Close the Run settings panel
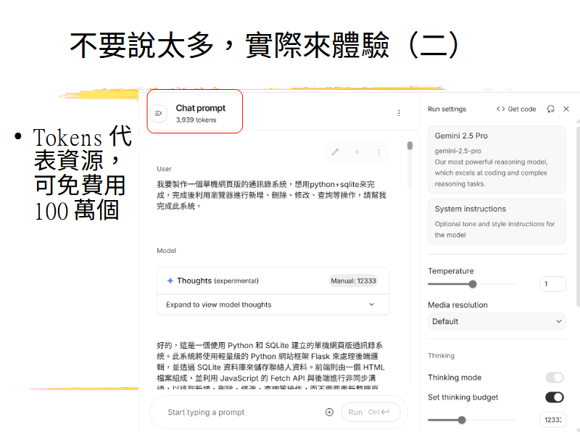 click(566, 109)
